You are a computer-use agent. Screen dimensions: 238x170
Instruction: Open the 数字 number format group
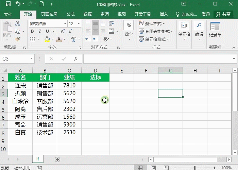tap(129, 30)
